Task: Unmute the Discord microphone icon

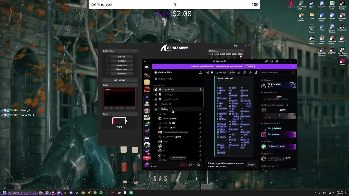Action: click(x=182, y=165)
